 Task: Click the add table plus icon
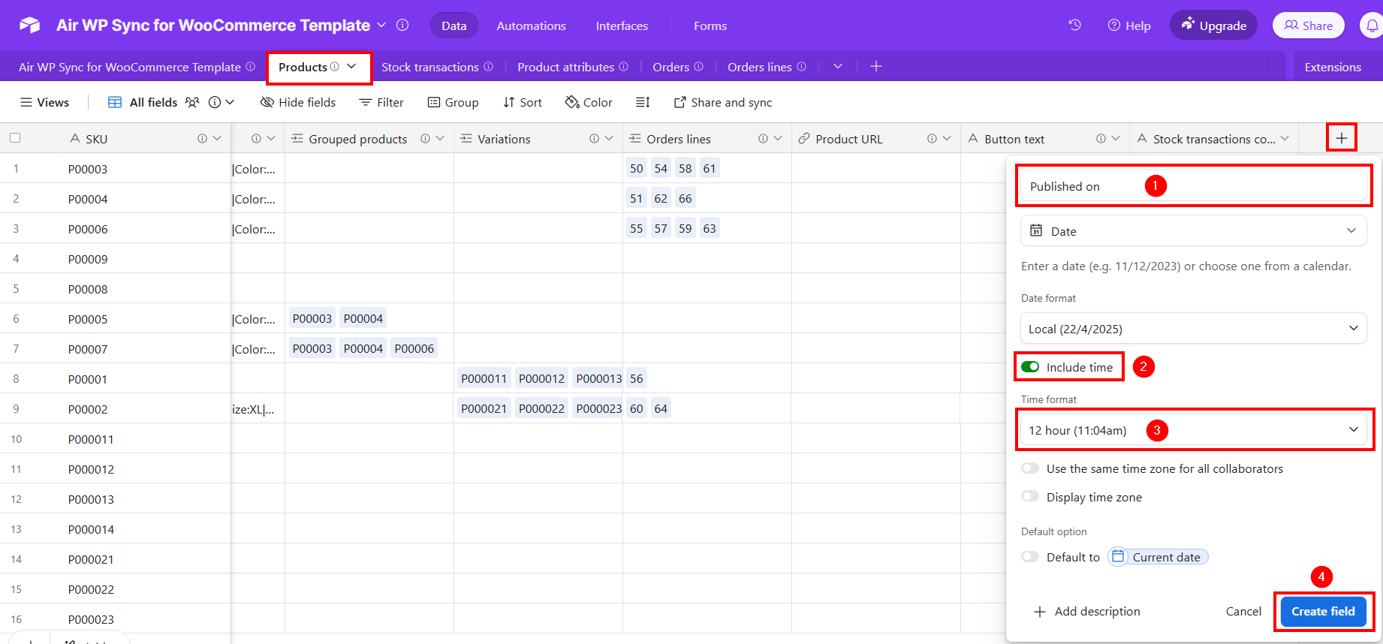tap(875, 67)
